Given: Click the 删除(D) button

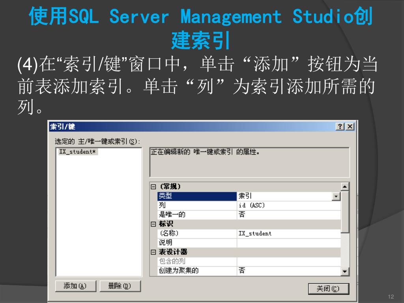Looking at the screenshot, I should click(x=120, y=286).
